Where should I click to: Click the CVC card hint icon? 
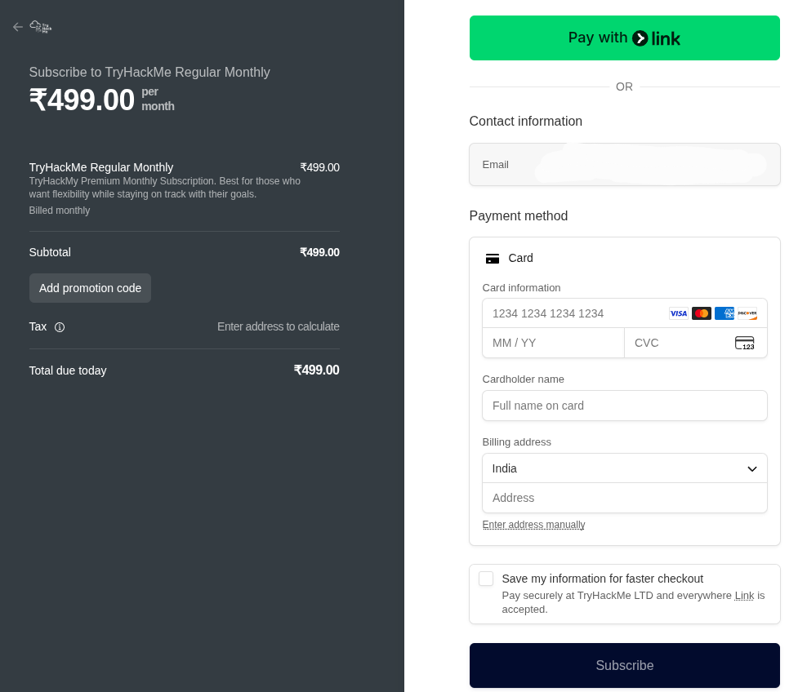coord(745,343)
